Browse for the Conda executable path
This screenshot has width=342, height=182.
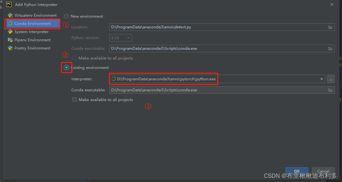click(x=330, y=48)
